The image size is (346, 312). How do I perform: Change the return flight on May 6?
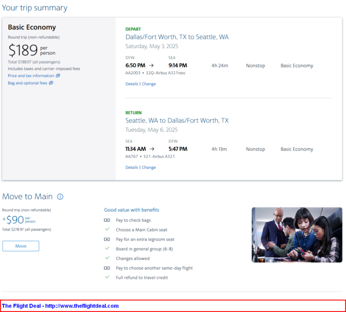click(149, 167)
